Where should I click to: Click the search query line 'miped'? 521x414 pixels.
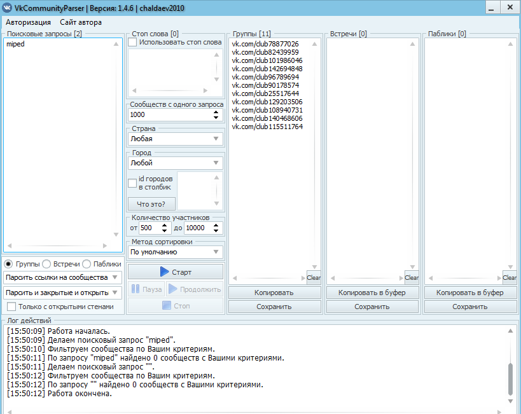15,44
